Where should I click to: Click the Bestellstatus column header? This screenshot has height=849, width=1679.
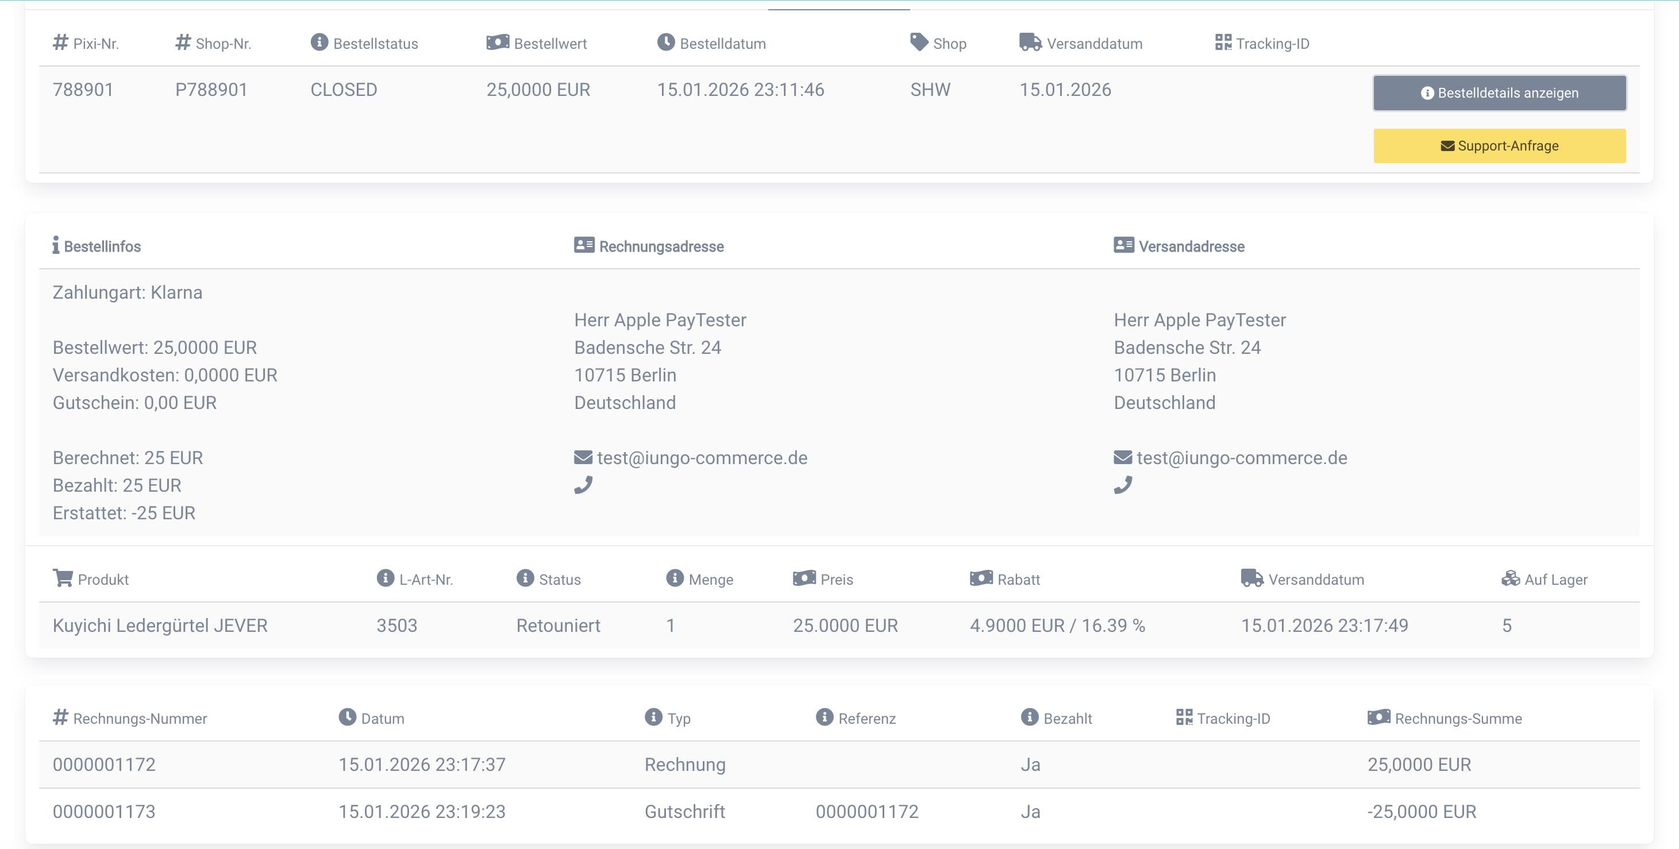tap(375, 44)
